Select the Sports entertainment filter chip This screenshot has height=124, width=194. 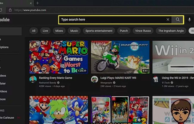pos(99,31)
